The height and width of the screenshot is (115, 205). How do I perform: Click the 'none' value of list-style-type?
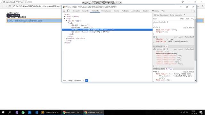(x=174, y=30)
